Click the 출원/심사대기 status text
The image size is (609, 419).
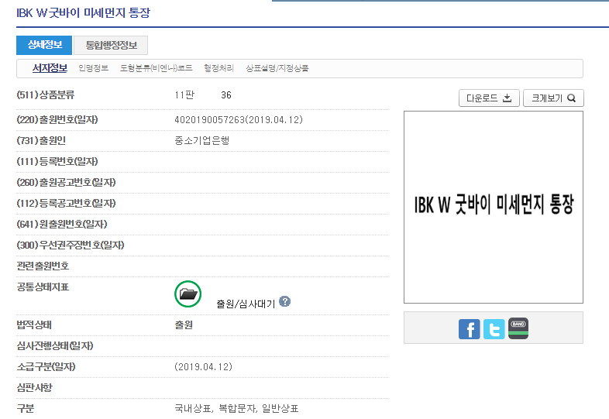click(x=246, y=304)
